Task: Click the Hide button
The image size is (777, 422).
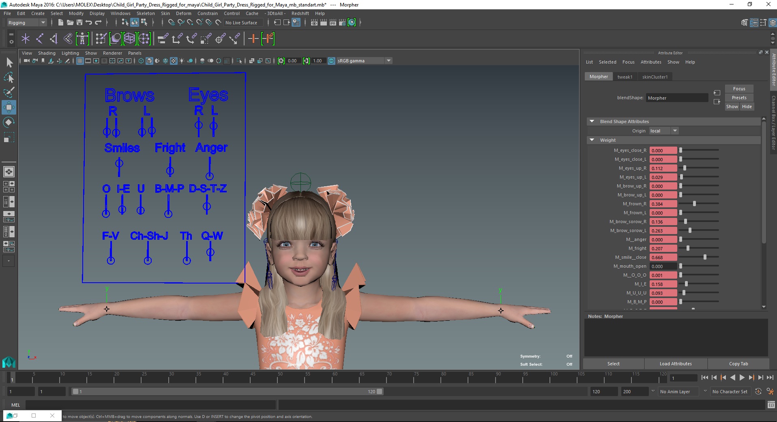Action: point(747,107)
